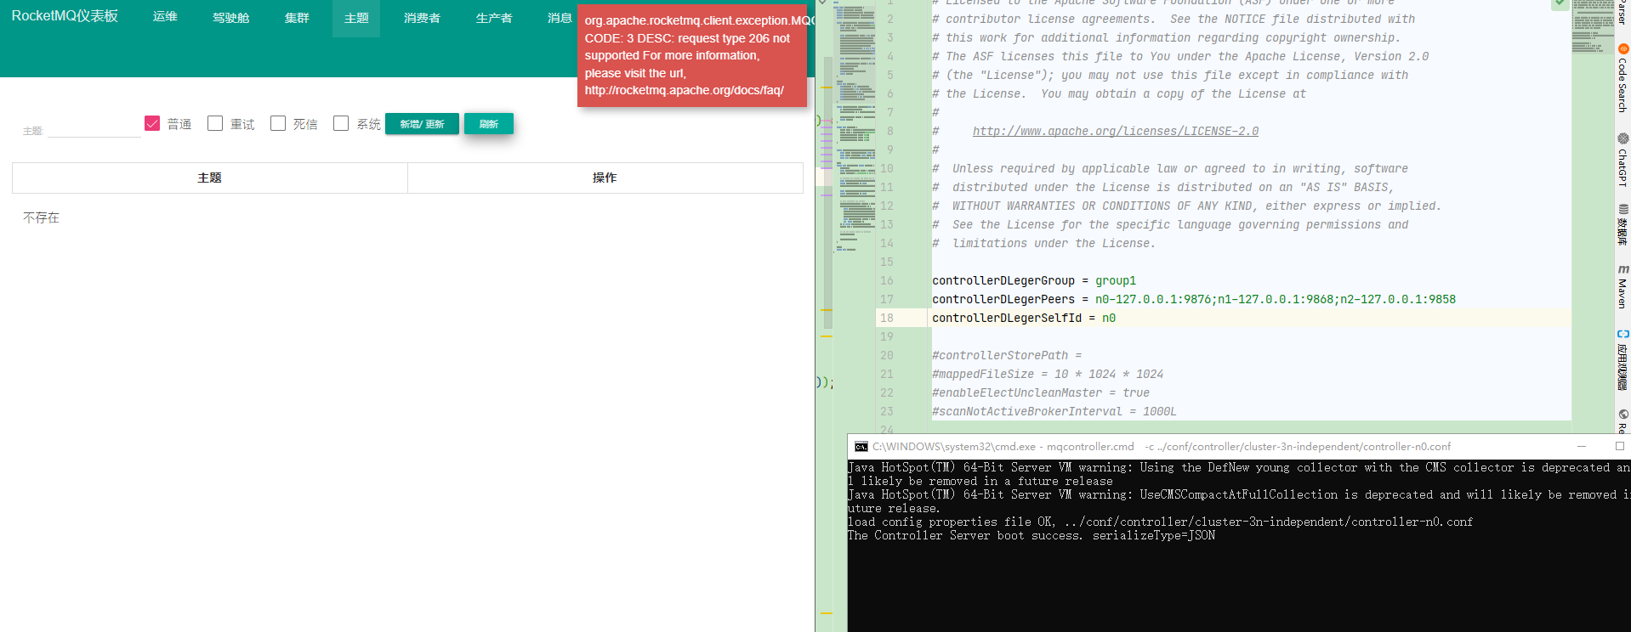Image resolution: width=1631 pixels, height=632 pixels.
Task: Open the ChatGPT tool window
Action: pyautogui.click(x=1622, y=160)
